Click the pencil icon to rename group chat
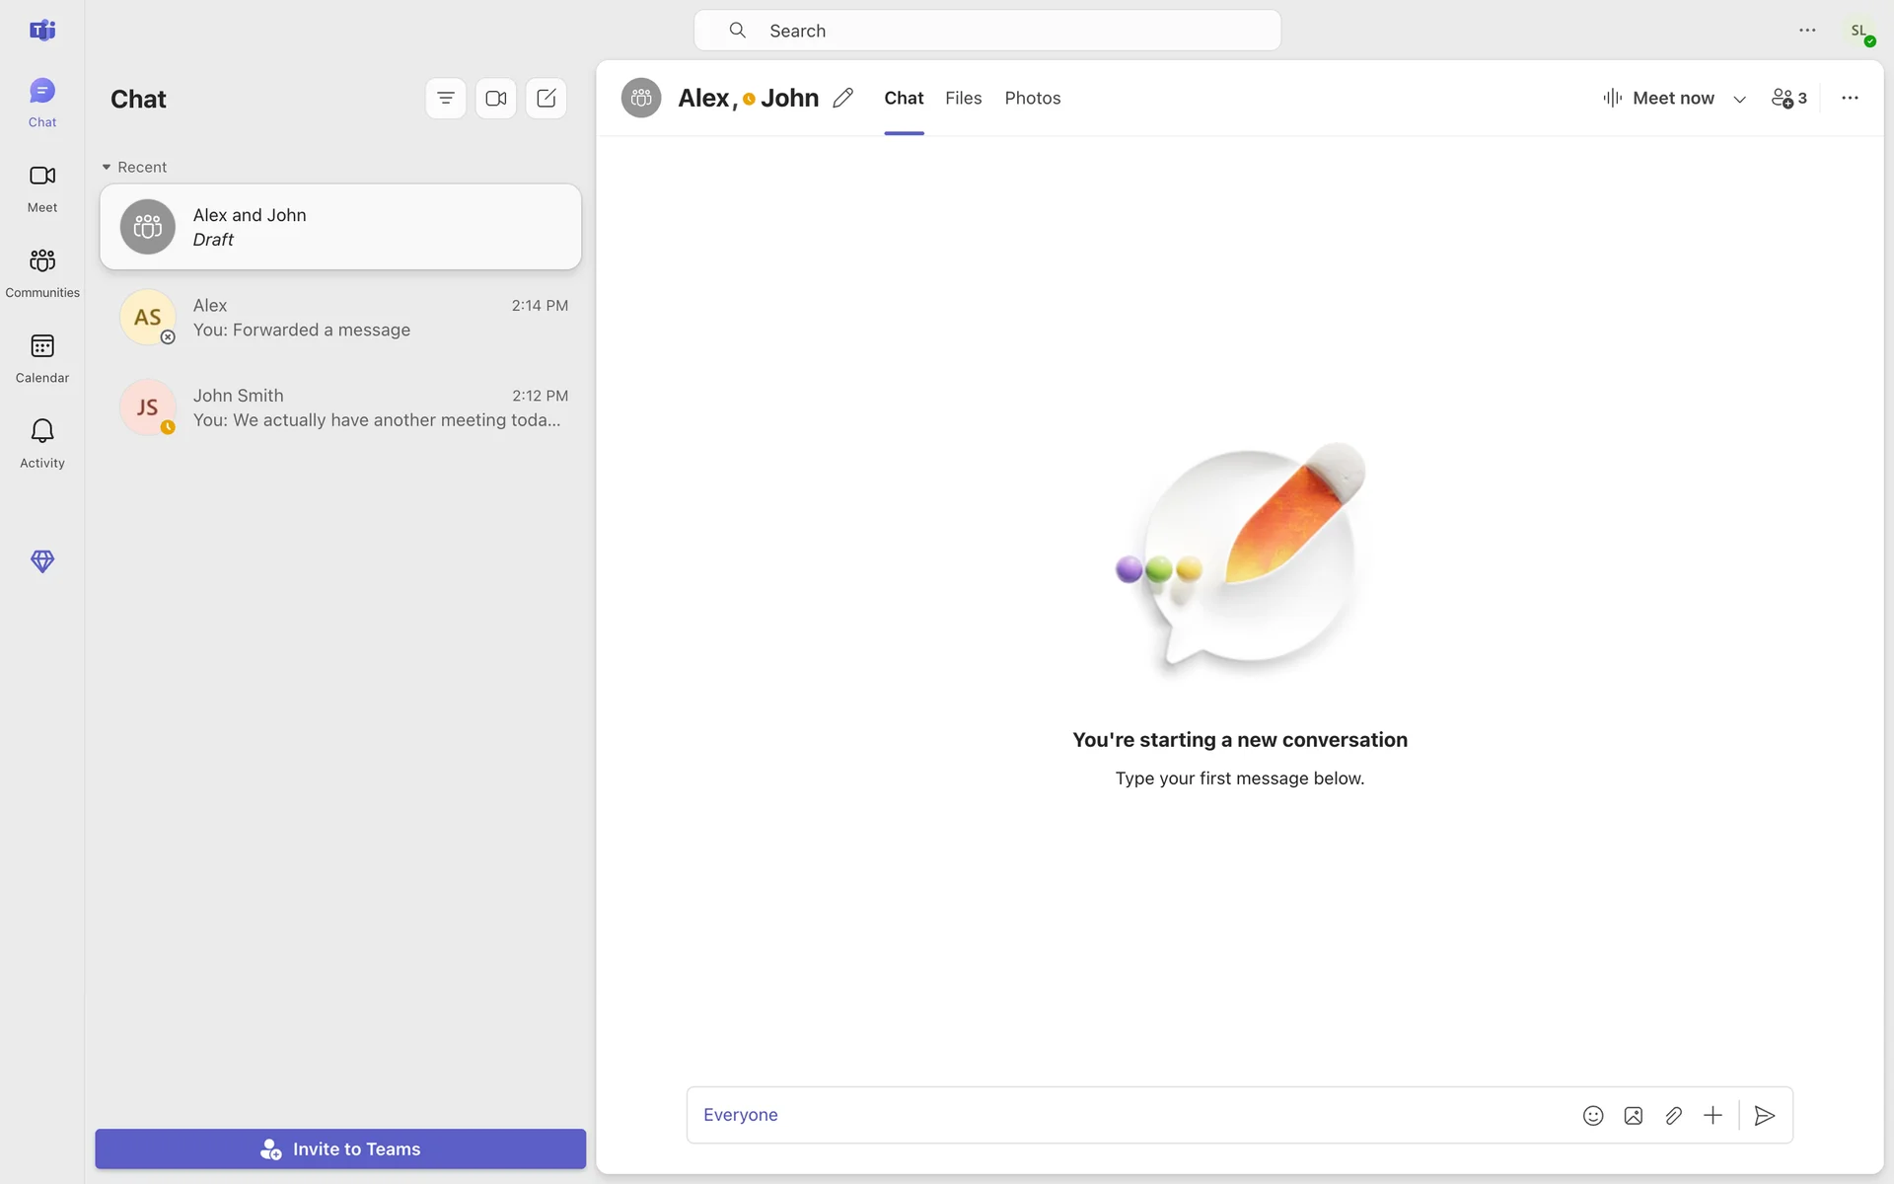Image resolution: width=1894 pixels, height=1184 pixels. point(842,98)
